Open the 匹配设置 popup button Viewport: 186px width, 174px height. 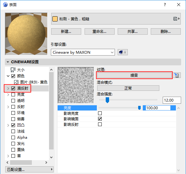point(29,169)
